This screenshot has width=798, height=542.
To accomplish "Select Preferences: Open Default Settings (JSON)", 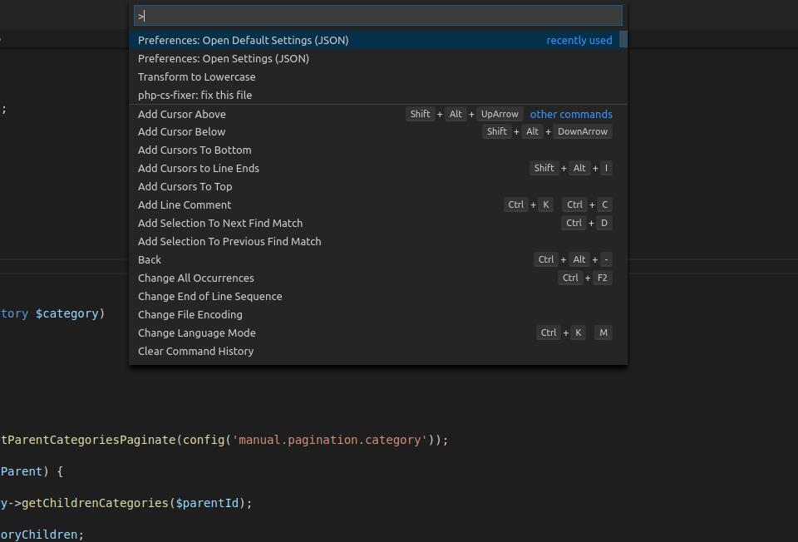I will tap(244, 40).
